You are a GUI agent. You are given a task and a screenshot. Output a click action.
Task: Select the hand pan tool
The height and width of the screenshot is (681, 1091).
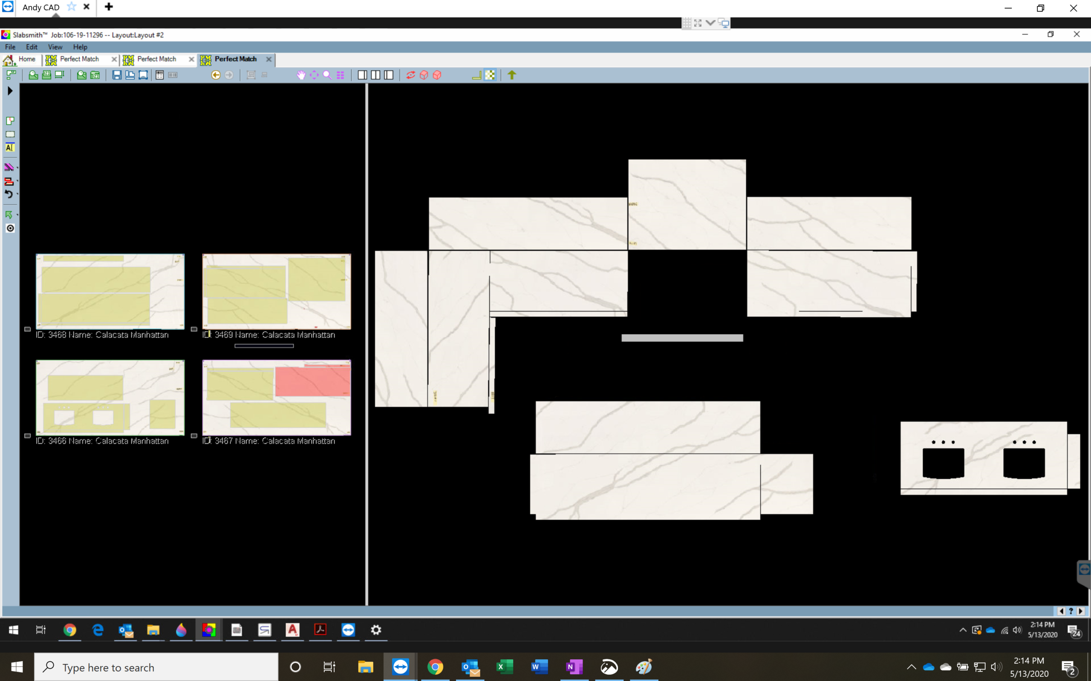coord(301,75)
